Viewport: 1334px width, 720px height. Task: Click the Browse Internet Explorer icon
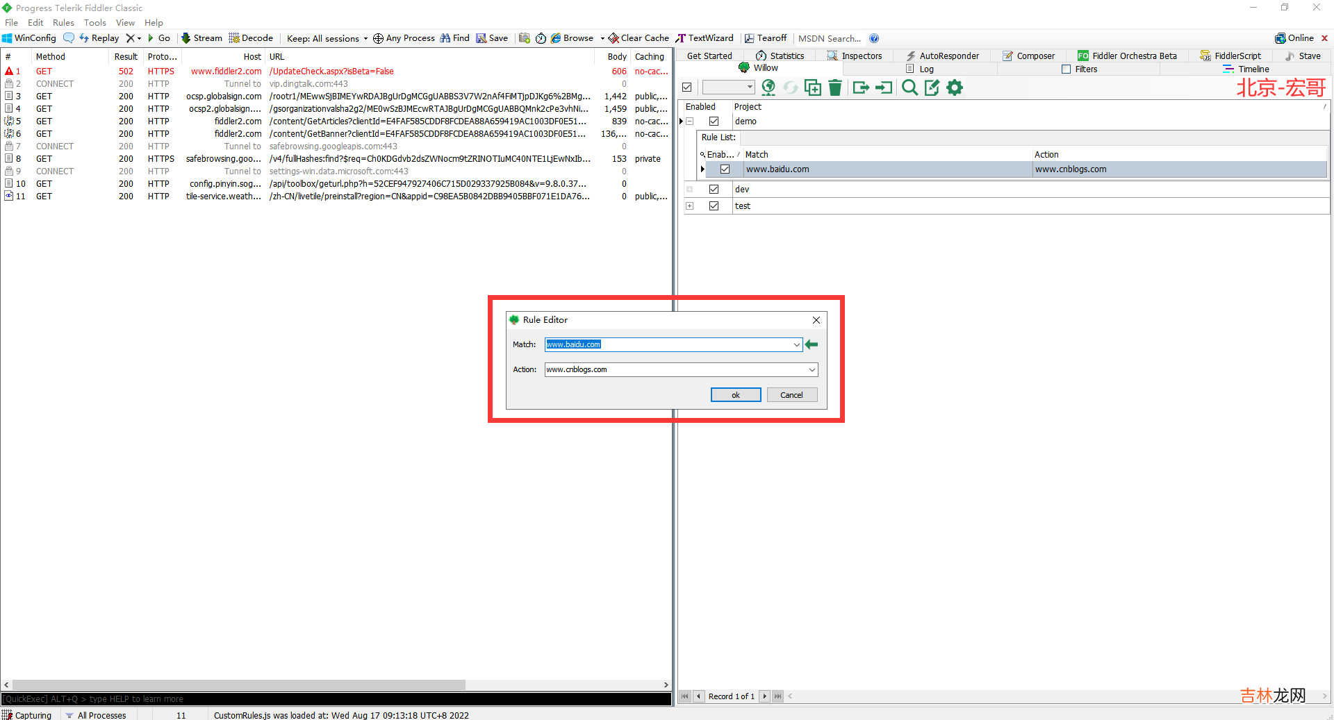(x=556, y=38)
